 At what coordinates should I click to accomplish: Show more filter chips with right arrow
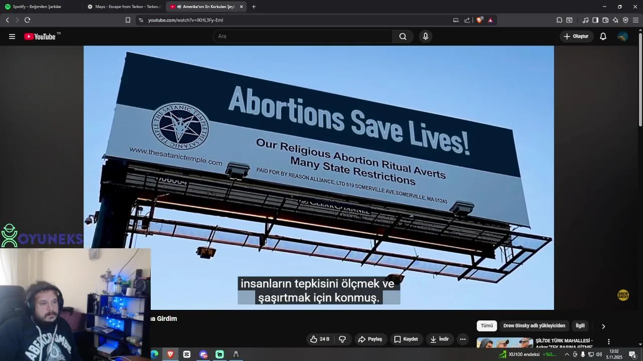(603, 326)
